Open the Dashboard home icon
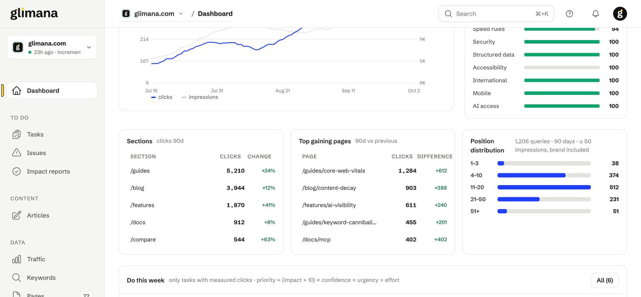641x297 pixels. click(x=17, y=91)
